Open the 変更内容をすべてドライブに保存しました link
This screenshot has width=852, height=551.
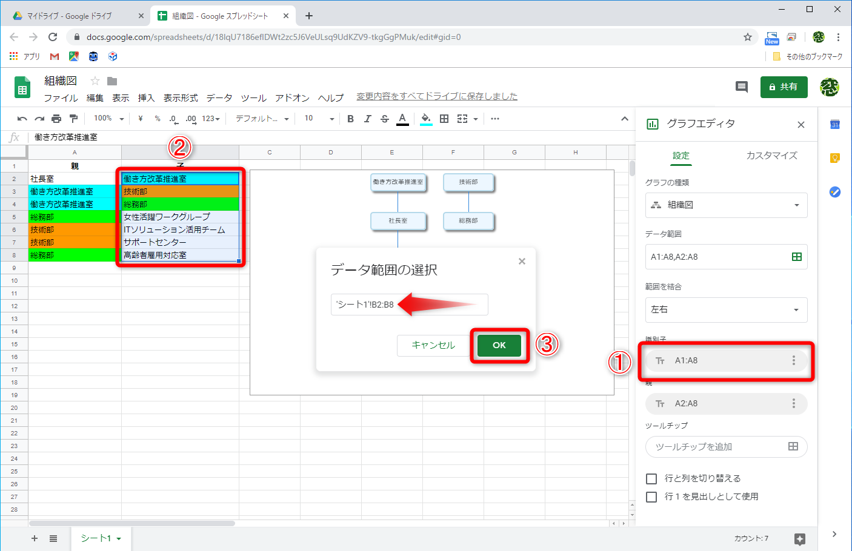[437, 96]
